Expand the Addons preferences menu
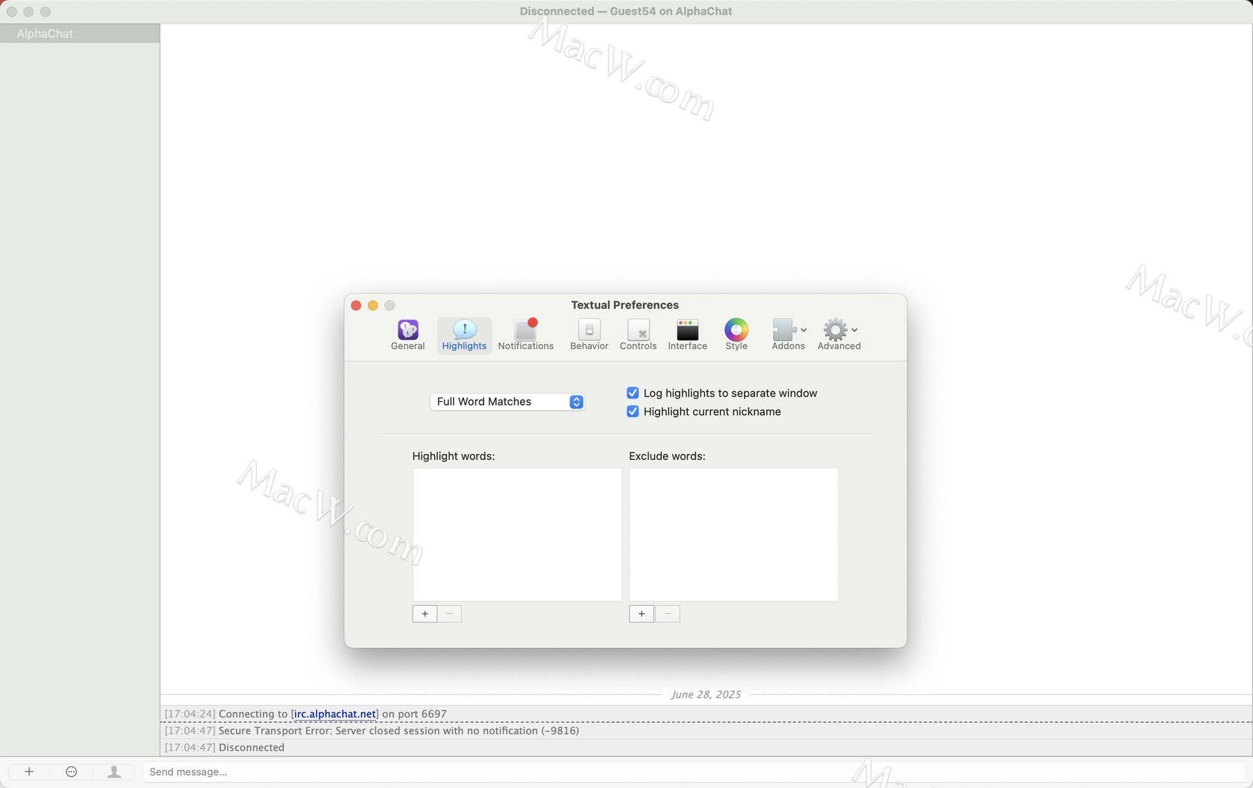Viewport: 1253px width, 788px height. [788, 335]
